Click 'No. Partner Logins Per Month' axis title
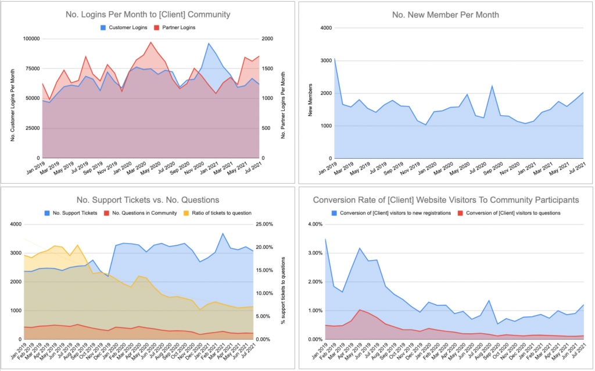 pos(283,105)
